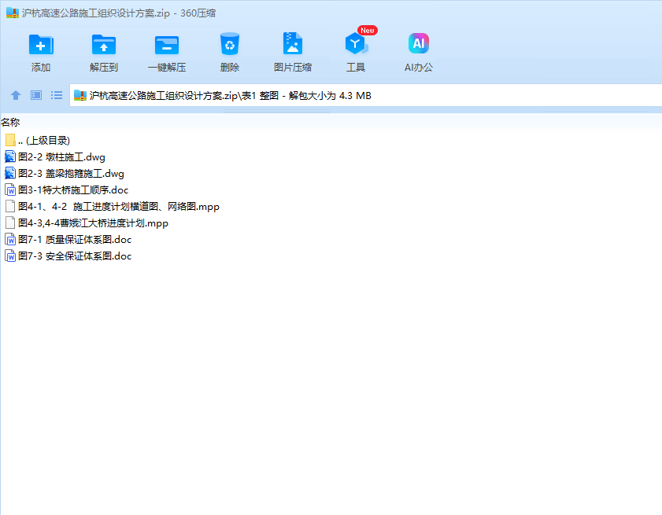The width and height of the screenshot is (662, 515).
Task: Click the 删除 (Delete) recycle bin icon
Action: (230, 44)
